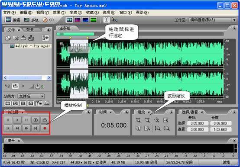Close the 时间 panel tab
The width and height of the screenshot is (240, 167).
(110, 112)
